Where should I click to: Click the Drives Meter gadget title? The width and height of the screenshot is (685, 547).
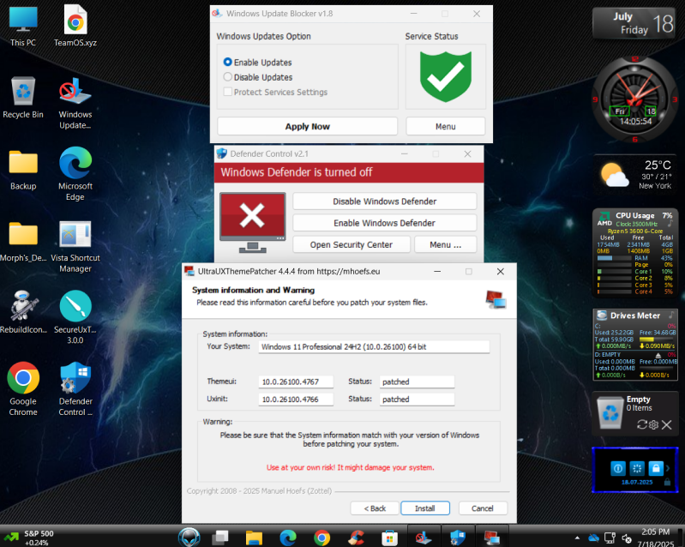pos(635,316)
